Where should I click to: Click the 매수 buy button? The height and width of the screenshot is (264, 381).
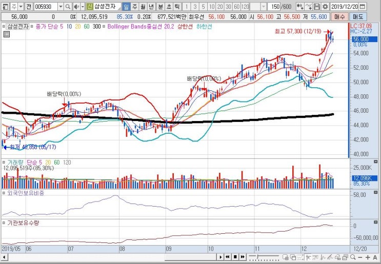click(x=339, y=17)
